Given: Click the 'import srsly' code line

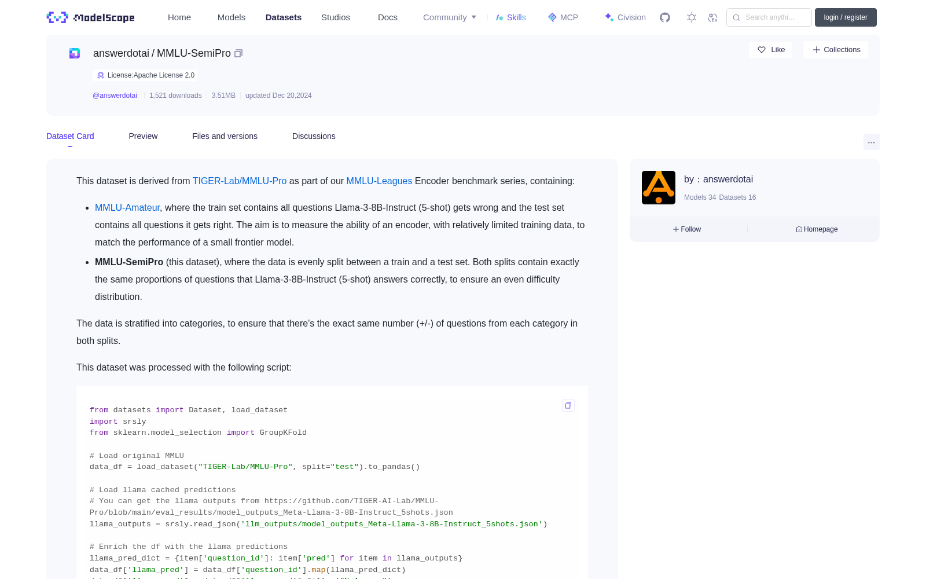Looking at the screenshot, I should [118, 422].
